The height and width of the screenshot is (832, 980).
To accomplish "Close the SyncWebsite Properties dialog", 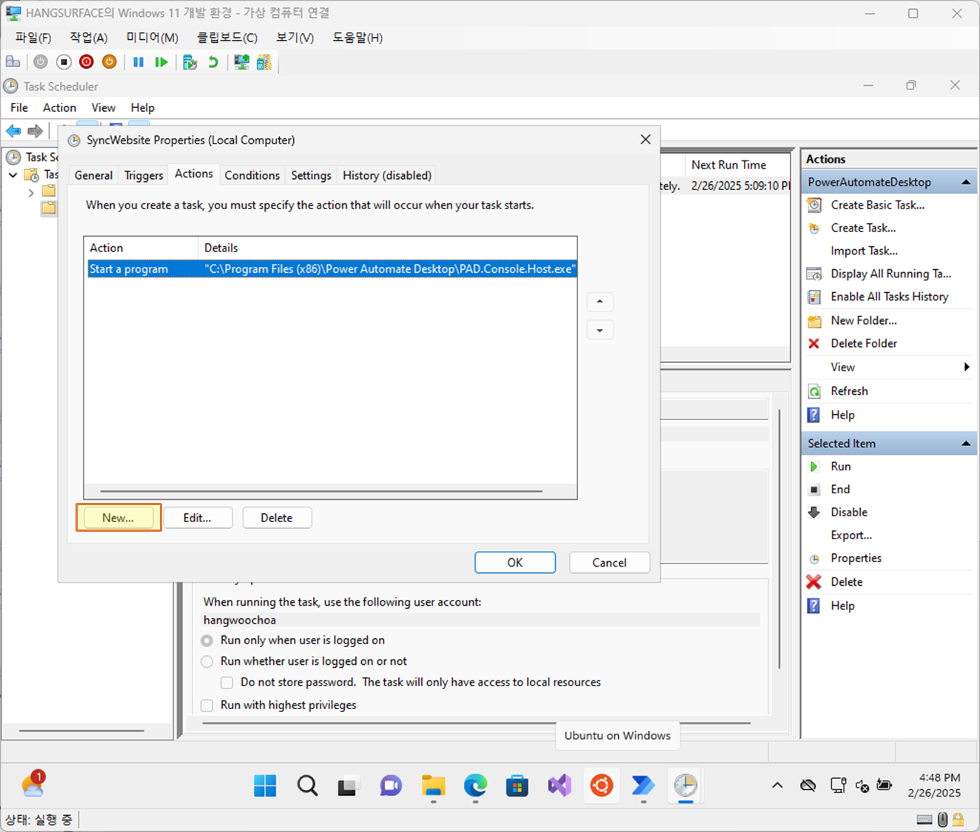I will [645, 140].
